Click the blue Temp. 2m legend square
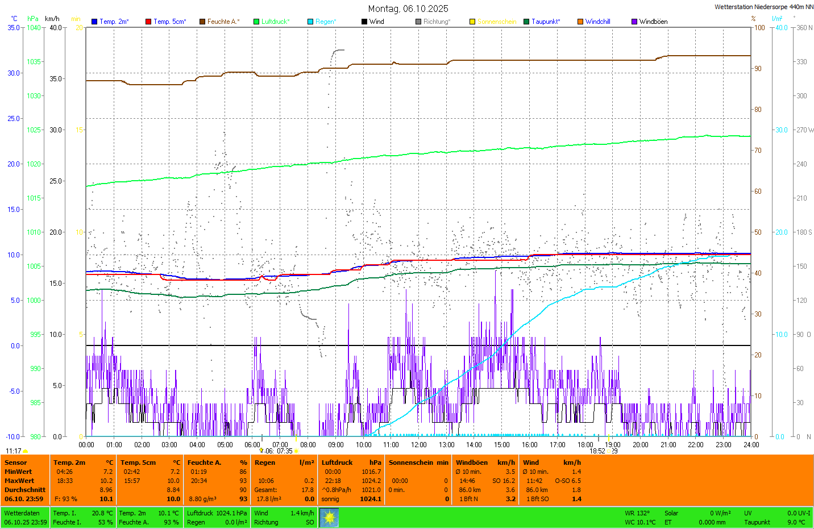 (94, 22)
